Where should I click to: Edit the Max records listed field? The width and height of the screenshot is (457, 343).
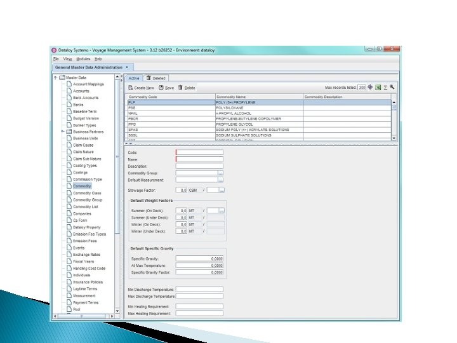[x=361, y=88]
